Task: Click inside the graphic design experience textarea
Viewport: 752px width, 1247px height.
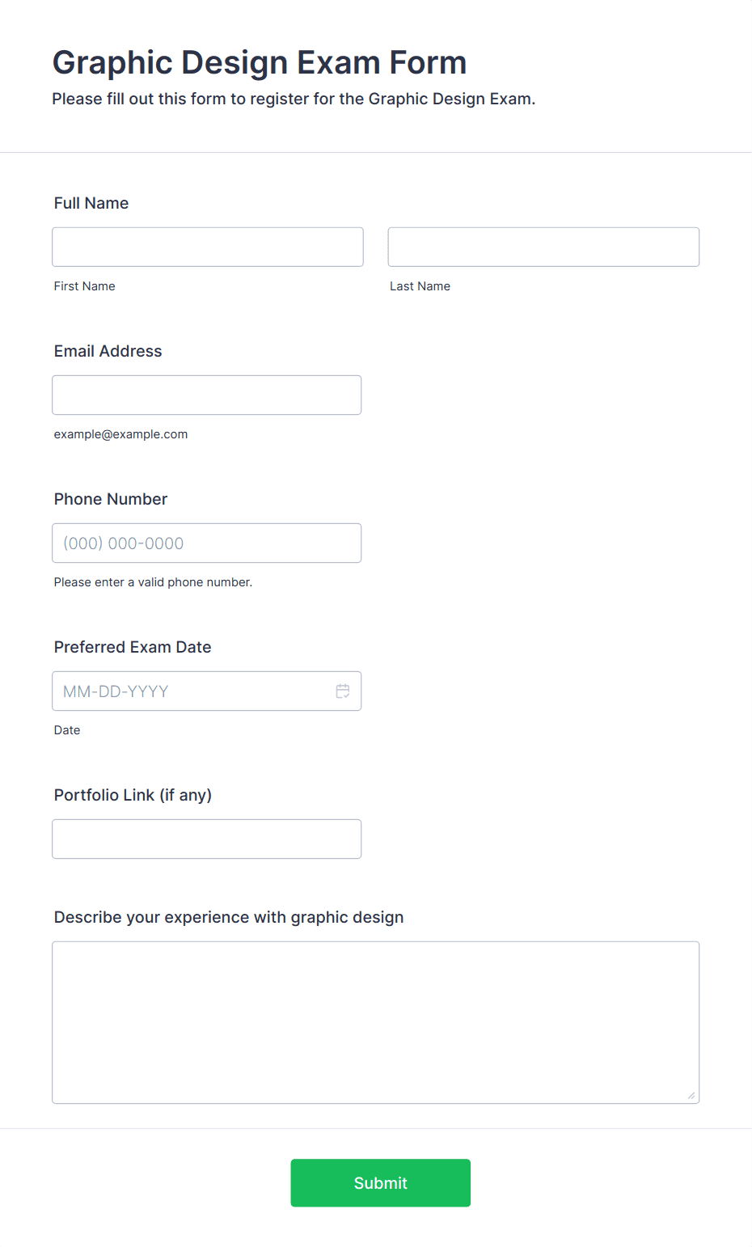Action: [x=375, y=1021]
